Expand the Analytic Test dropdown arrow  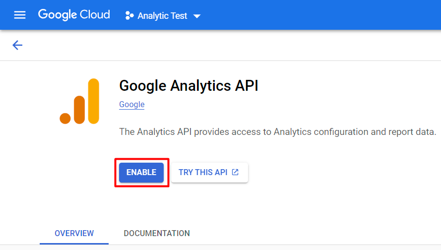coord(197,16)
